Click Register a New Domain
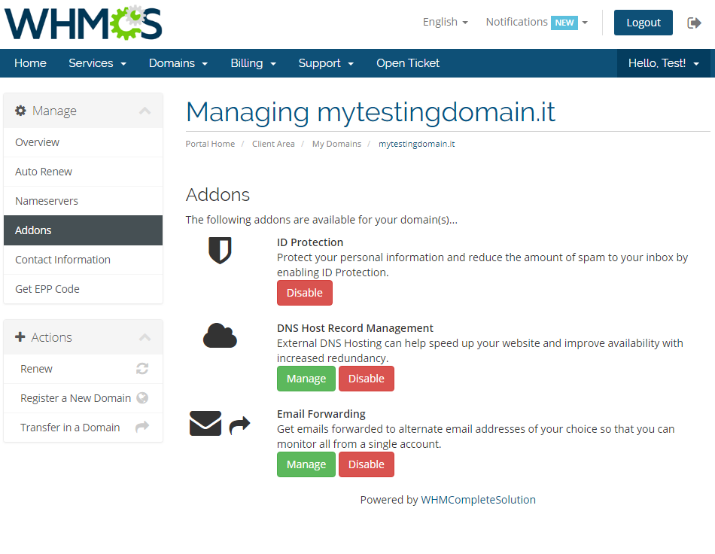This screenshot has width=715, height=554. coord(83,398)
